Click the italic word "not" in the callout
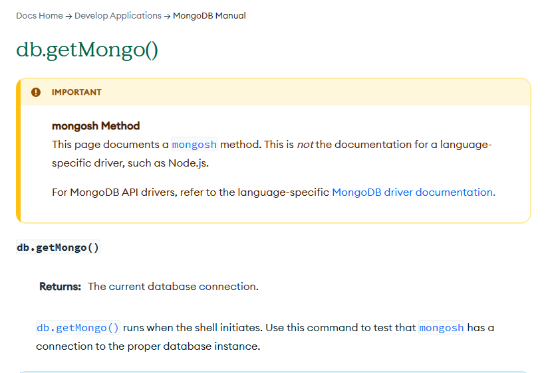Viewport: 546px width, 373px height. pos(305,145)
